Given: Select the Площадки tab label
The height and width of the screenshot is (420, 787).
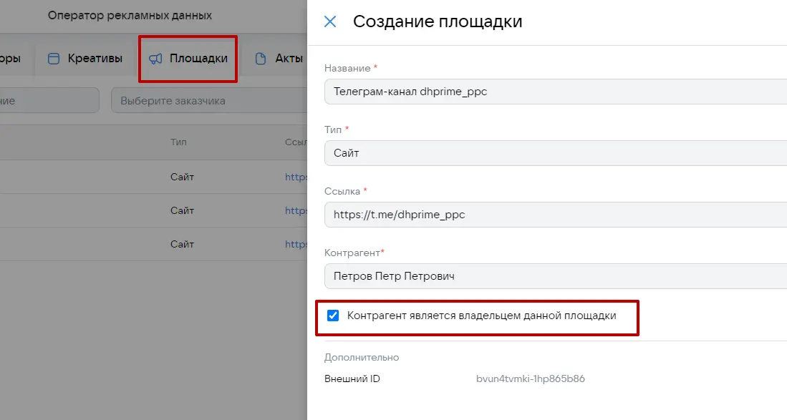Looking at the screenshot, I should 198,59.
